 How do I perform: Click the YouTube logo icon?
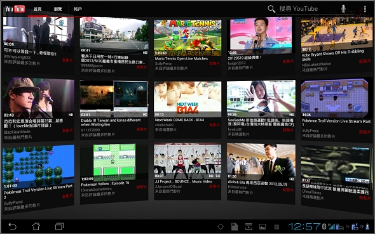tap(15, 9)
